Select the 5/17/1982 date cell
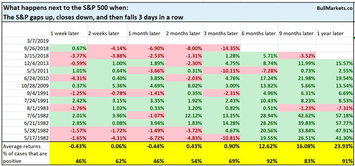The width and height of the screenshot is (355, 166). [x=26, y=139]
